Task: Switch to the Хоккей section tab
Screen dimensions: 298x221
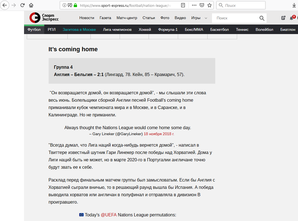Action: (x=145, y=29)
